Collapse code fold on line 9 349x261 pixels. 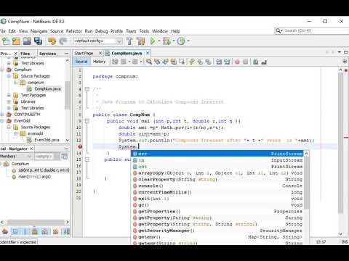coord(87,121)
